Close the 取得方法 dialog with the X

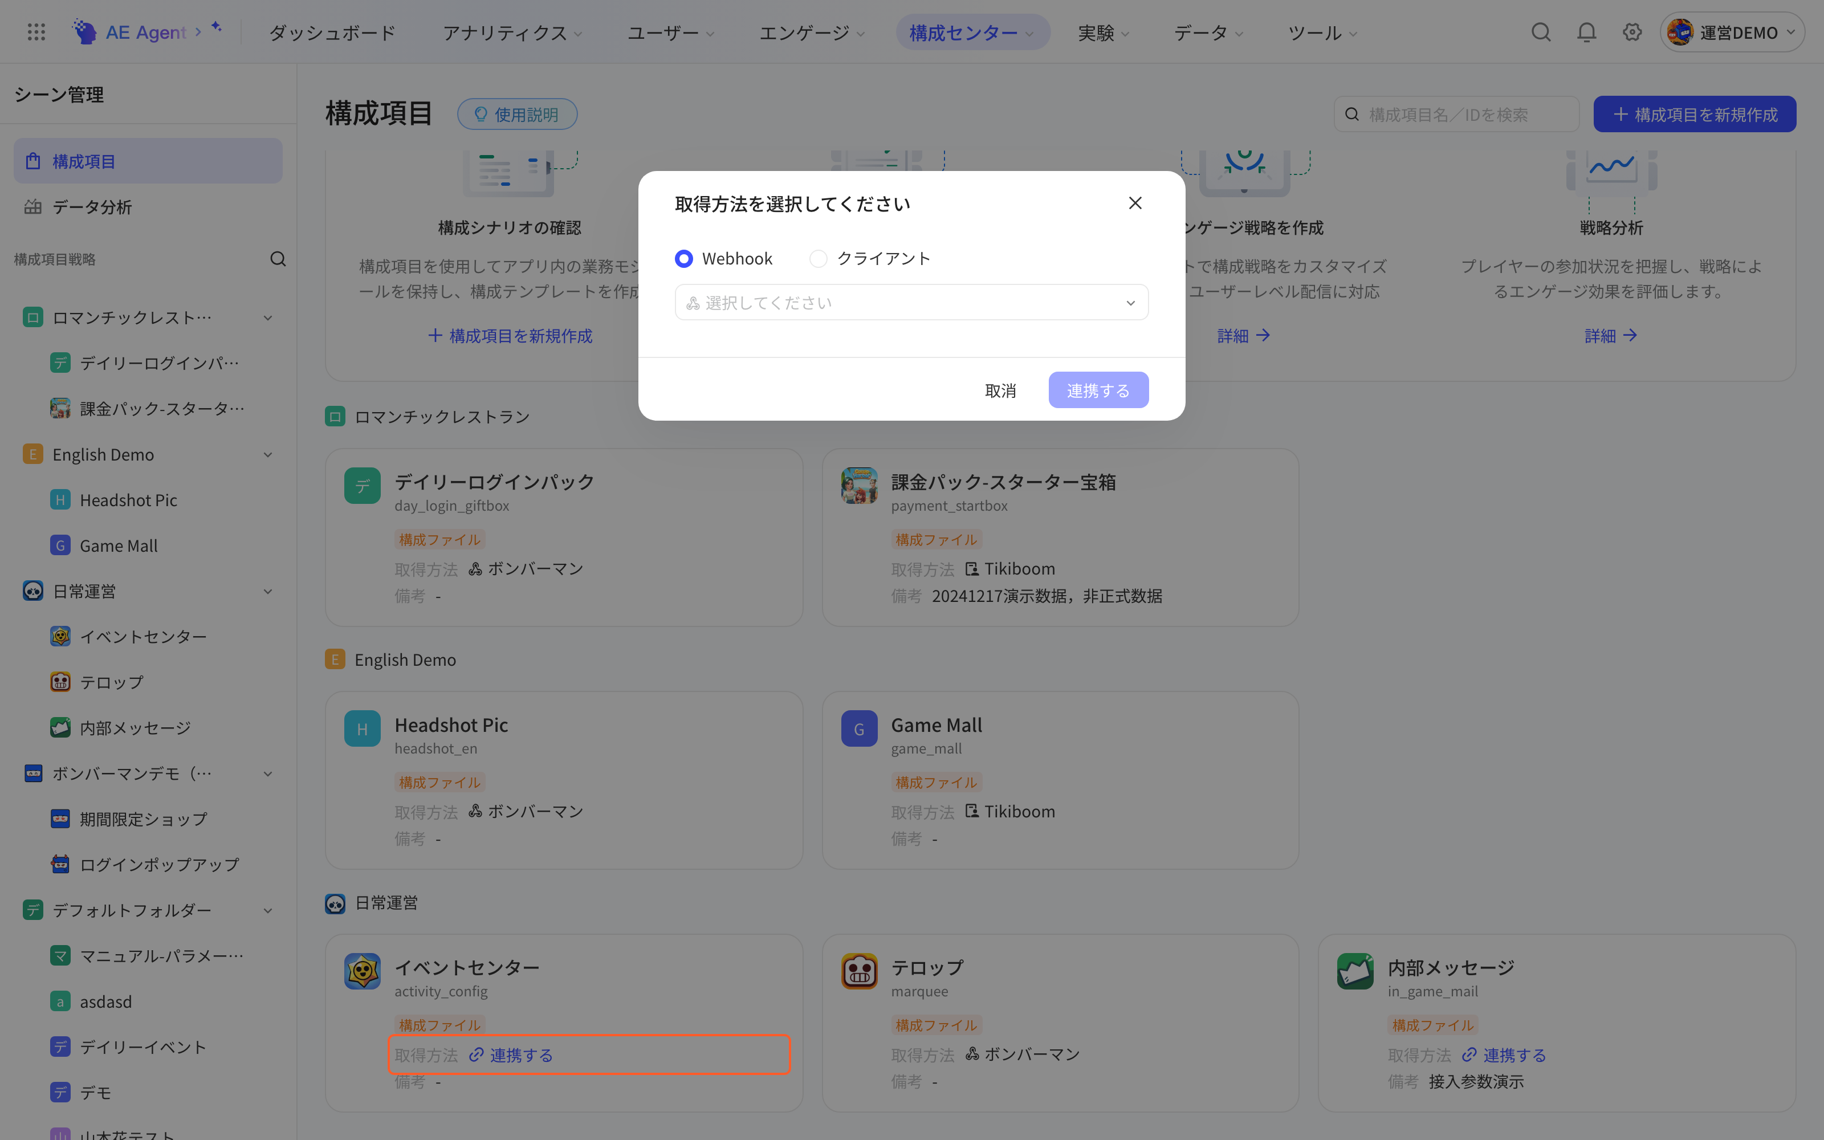click(1135, 203)
